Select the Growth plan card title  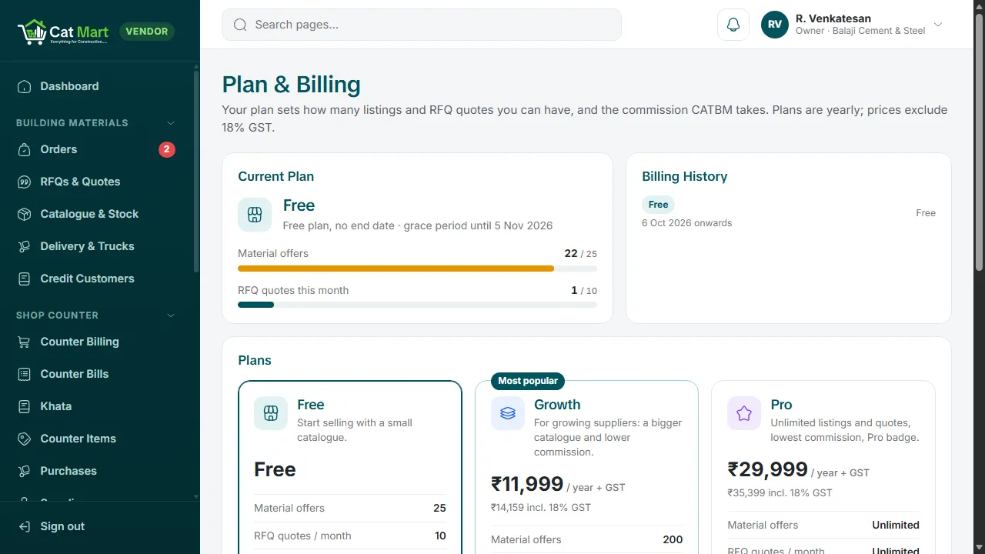point(557,405)
